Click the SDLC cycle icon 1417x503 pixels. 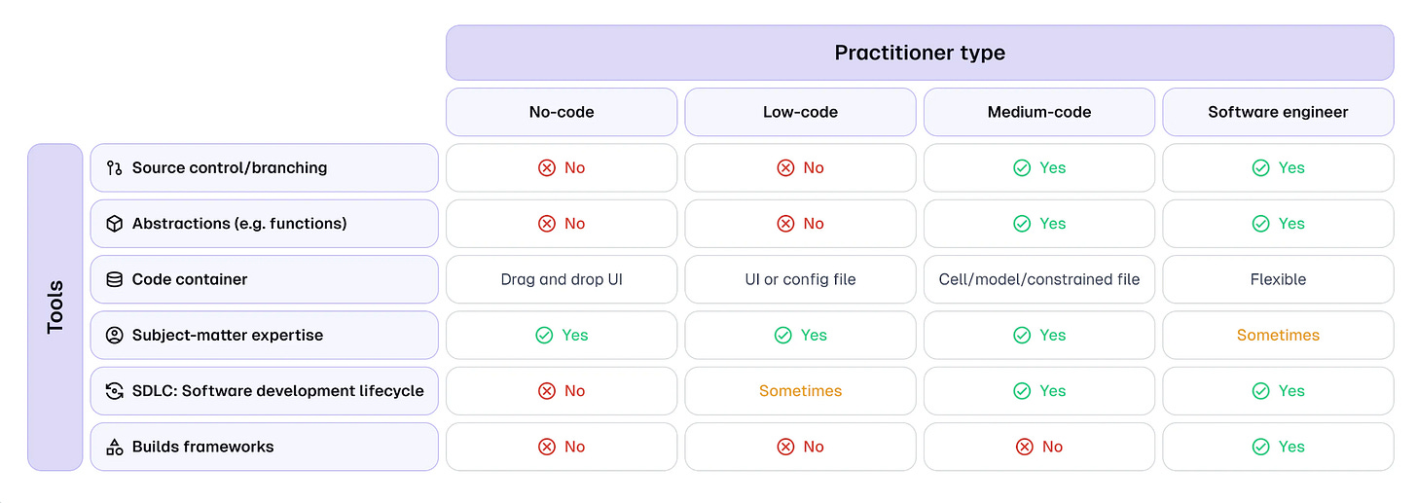(x=114, y=391)
